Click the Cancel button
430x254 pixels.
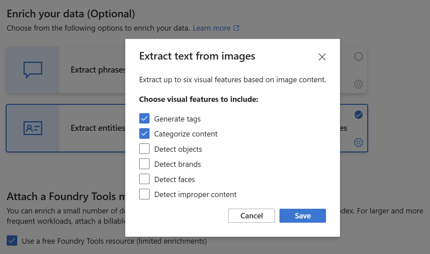(x=252, y=216)
